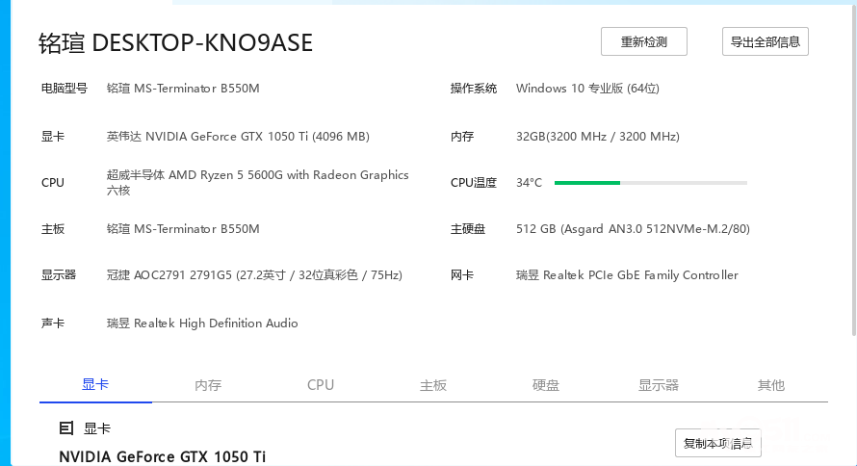Switch to the 硬盘 tab
857x466 pixels.
546,385
